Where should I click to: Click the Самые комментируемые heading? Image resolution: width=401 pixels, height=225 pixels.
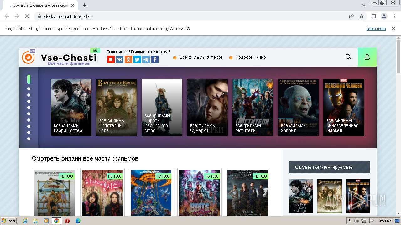pyautogui.click(x=330, y=167)
